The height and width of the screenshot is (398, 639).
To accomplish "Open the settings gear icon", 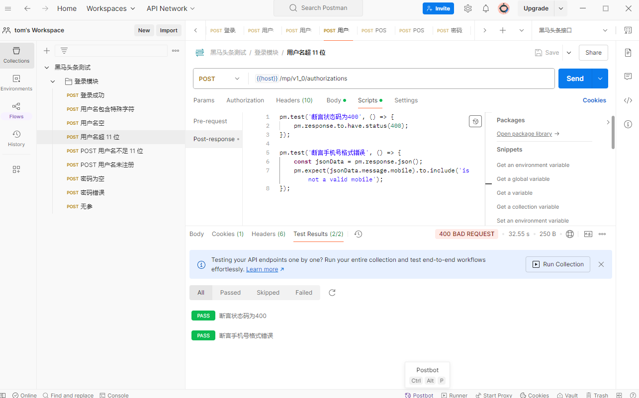I will [468, 8].
